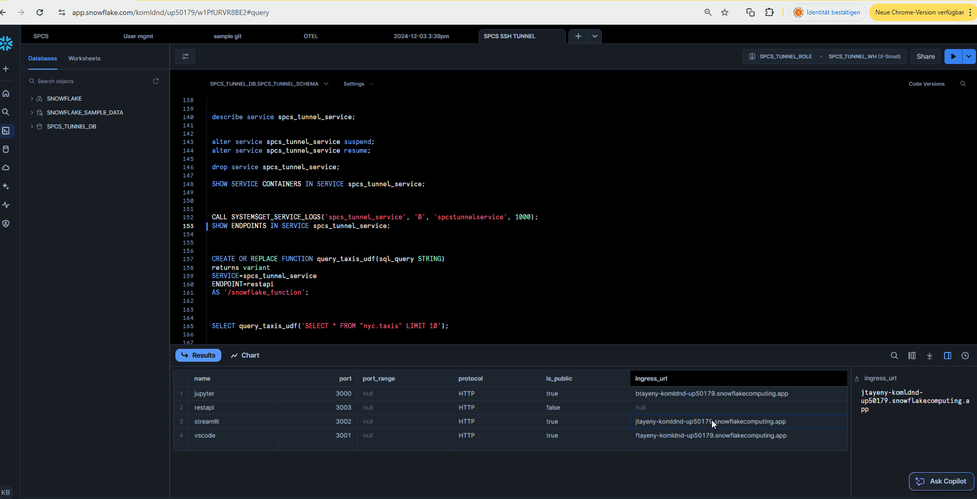Refresh database objects list
The image size is (977, 499).
click(156, 81)
